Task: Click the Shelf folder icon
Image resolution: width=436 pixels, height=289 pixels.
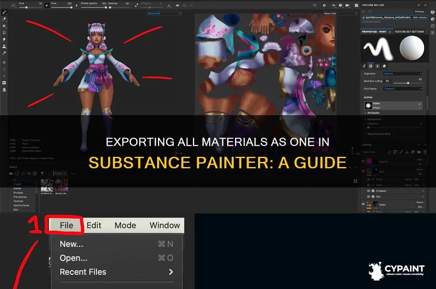Action: tap(11, 173)
